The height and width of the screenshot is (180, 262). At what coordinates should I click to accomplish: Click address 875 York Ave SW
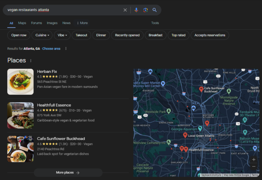[x=49, y=115]
